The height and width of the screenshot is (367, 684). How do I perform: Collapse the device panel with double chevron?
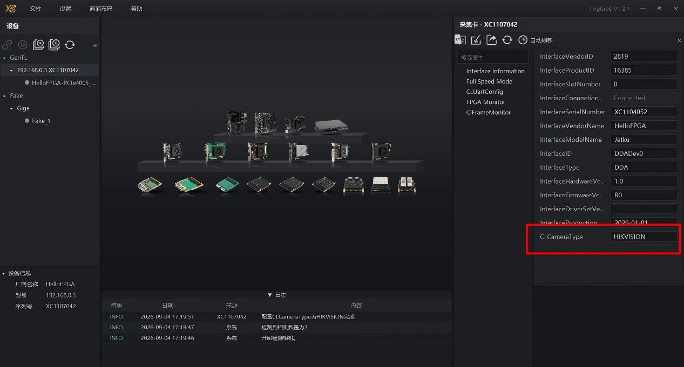click(94, 45)
